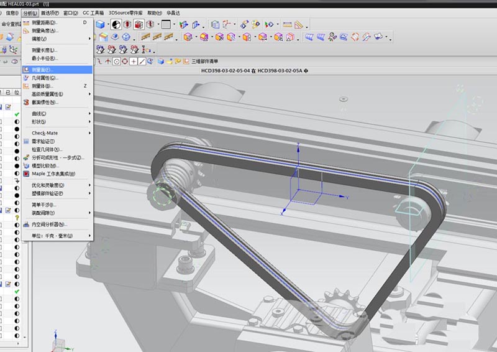Screen dimensions: 497x352
Task: Toggle the green checkmark in navigator top row
Action: pos(17,115)
